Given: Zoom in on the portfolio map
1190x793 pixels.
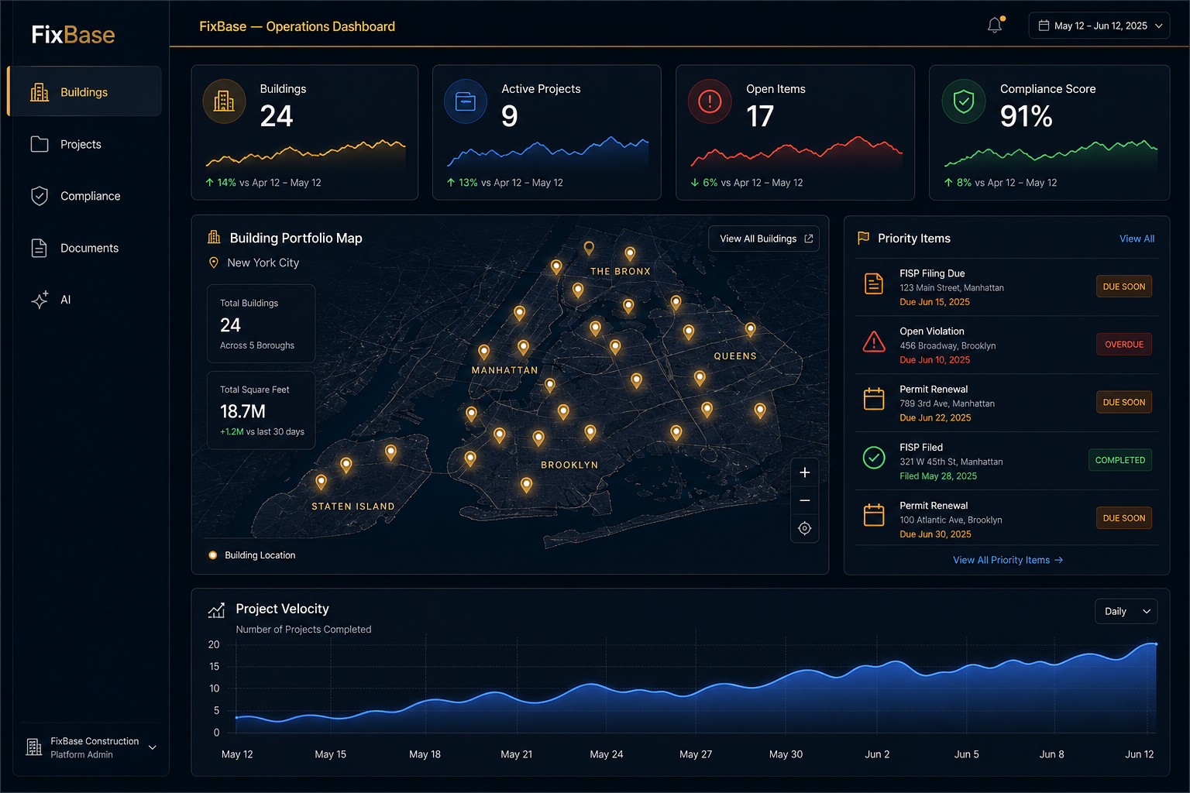Looking at the screenshot, I should pyautogui.click(x=805, y=472).
